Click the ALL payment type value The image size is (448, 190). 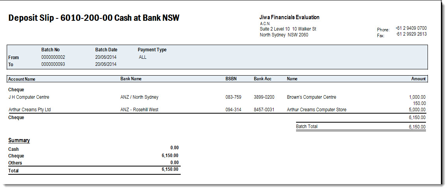143,57
